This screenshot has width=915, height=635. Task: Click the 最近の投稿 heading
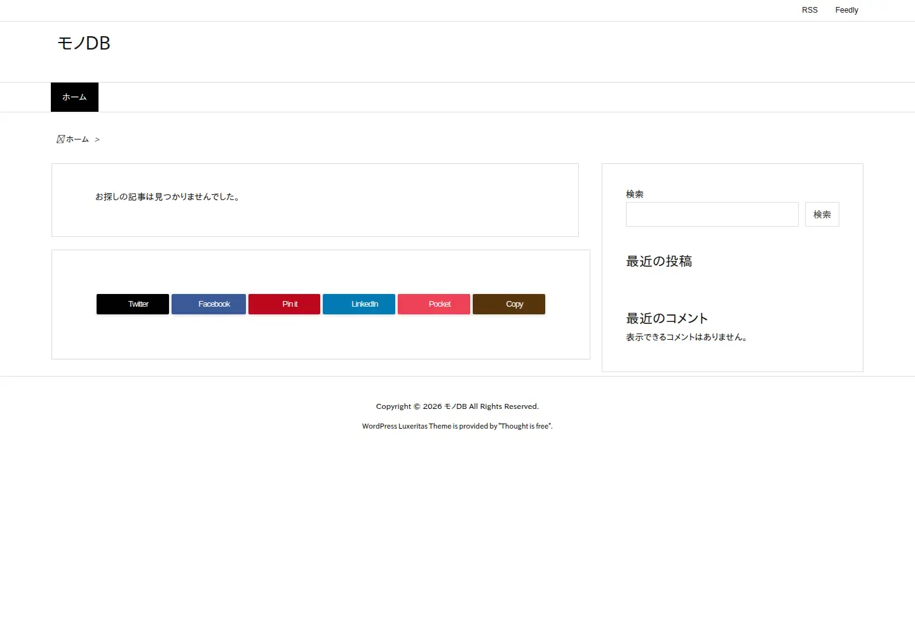pos(659,261)
